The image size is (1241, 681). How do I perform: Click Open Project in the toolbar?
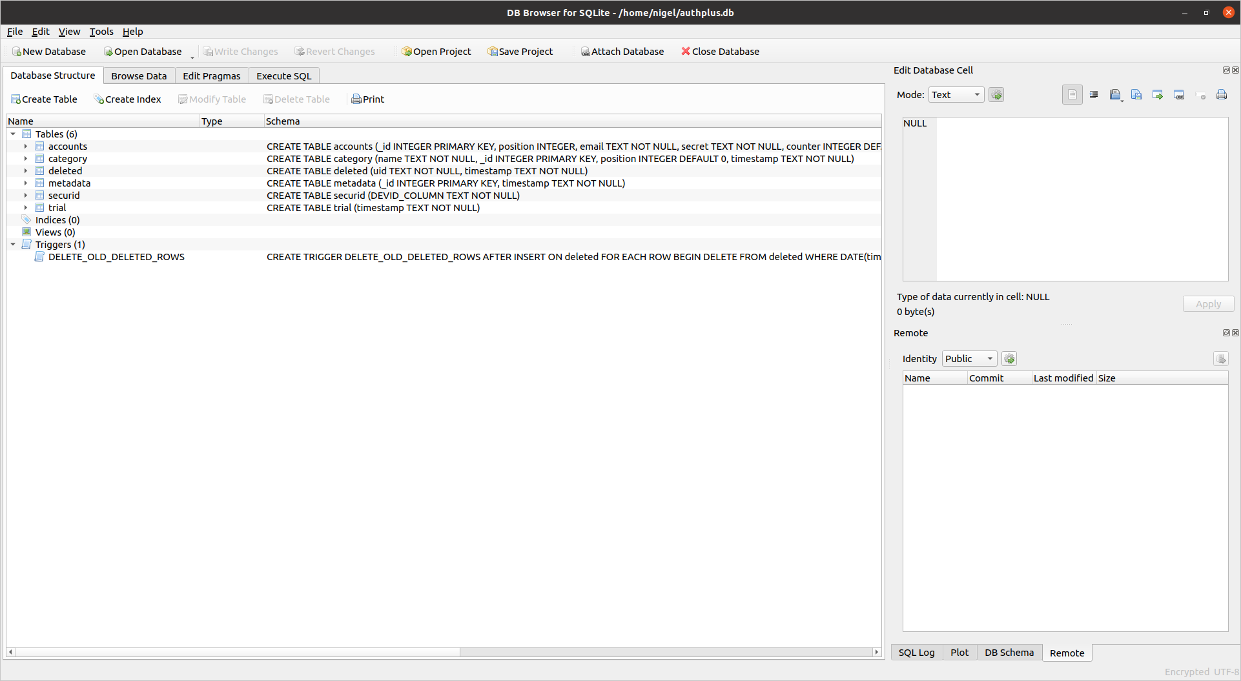pos(436,52)
